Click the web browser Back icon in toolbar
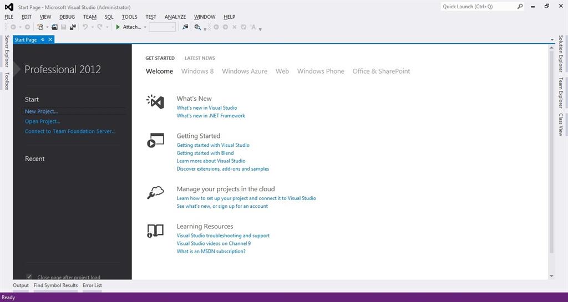Image resolution: width=568 pixels, height=302 pixels. coord(216,27)
